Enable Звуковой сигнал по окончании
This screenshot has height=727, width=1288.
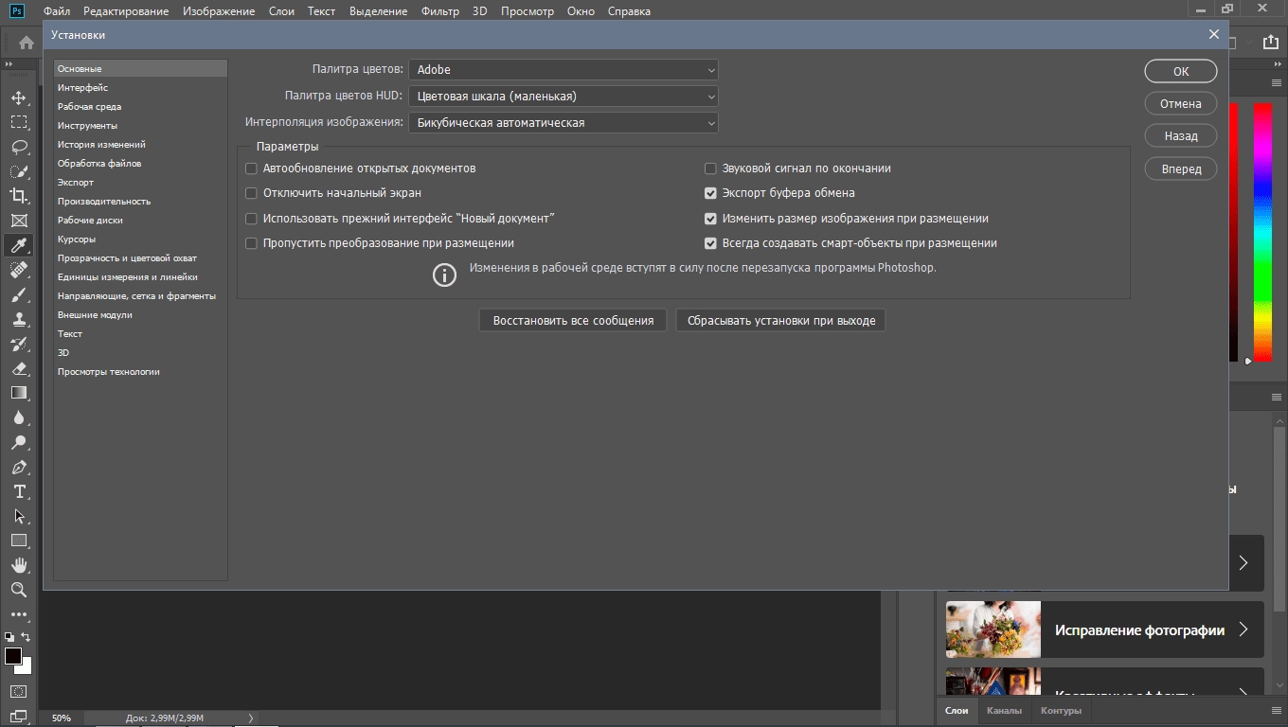710,168
